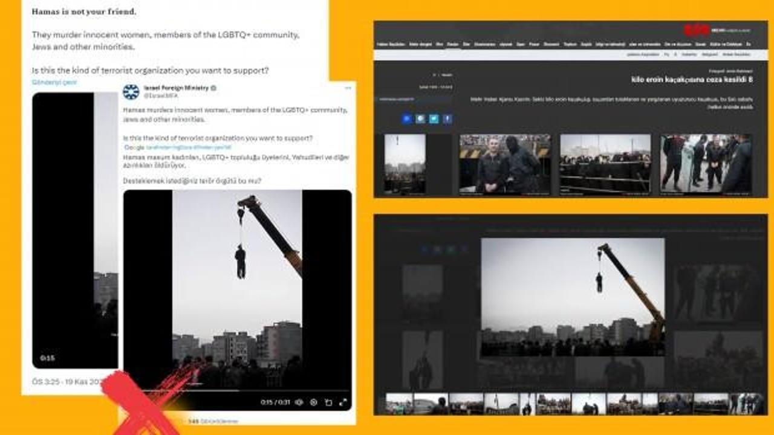Toggle the captions icon in video controls
This screenshot has width=774, height=435.
[x=299, y=402]
